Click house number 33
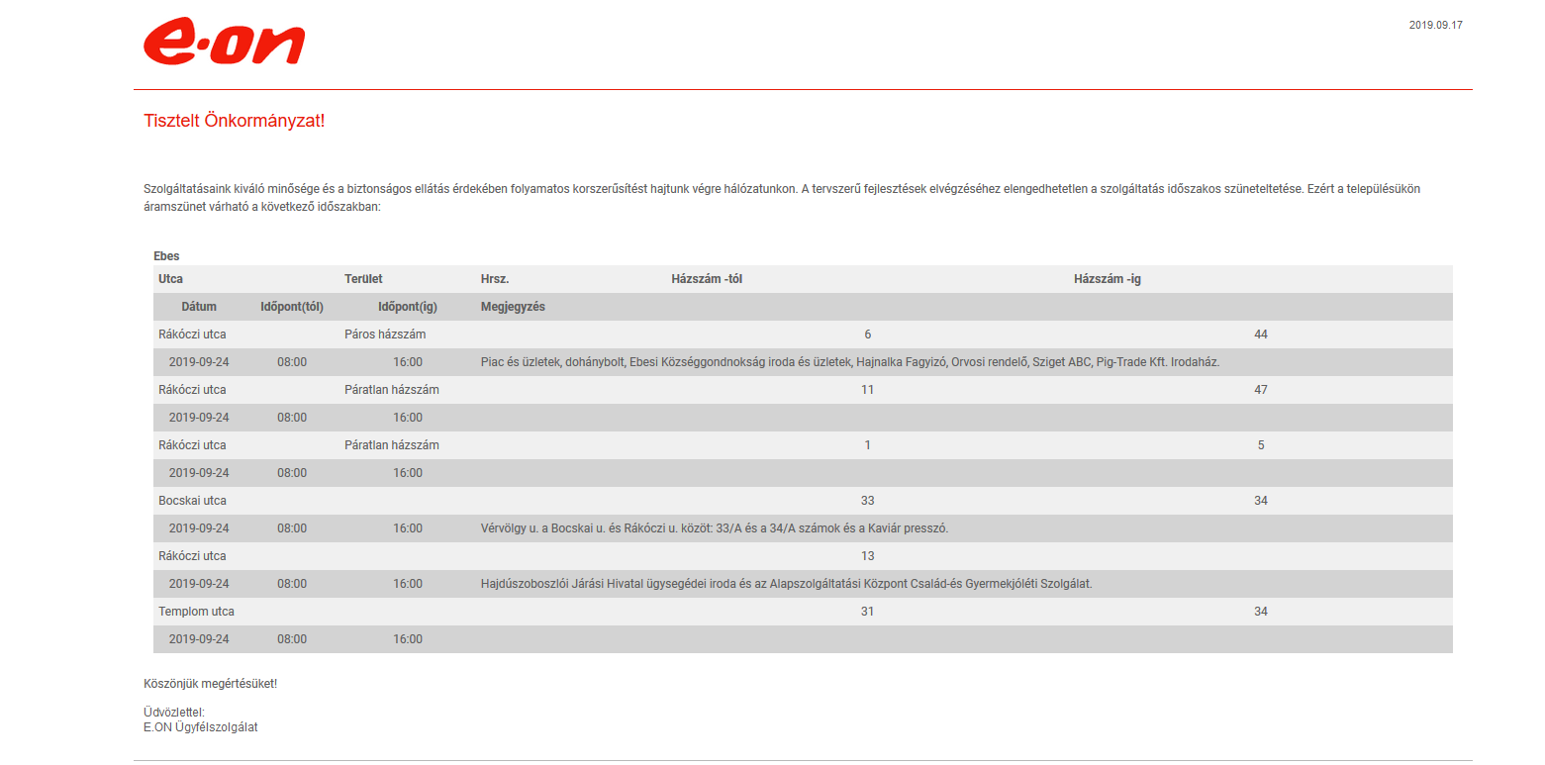1545x765 pixels. click(x=868, y=501)
